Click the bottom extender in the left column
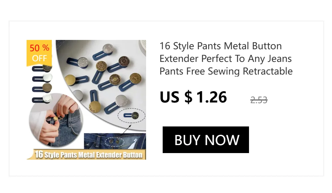 click(42, 99)
